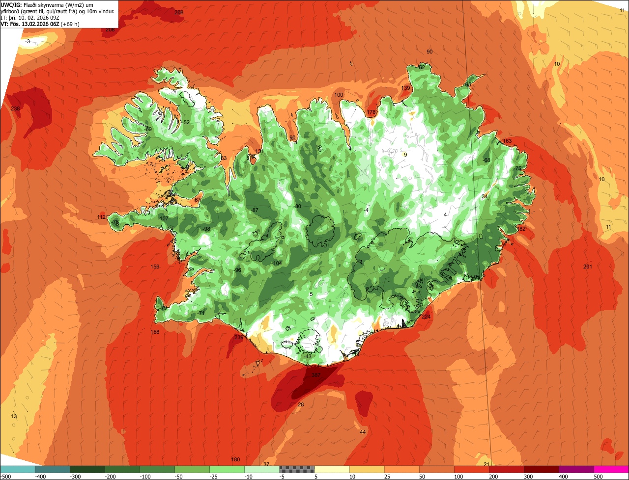Select the magenta swatch right of 500
The height and width of the screenshot is (480, 629).
[x=611, y=469]
